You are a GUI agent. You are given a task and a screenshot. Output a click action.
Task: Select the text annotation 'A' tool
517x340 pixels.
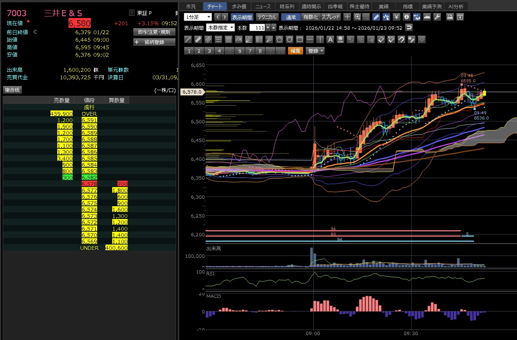pos(330,39)
